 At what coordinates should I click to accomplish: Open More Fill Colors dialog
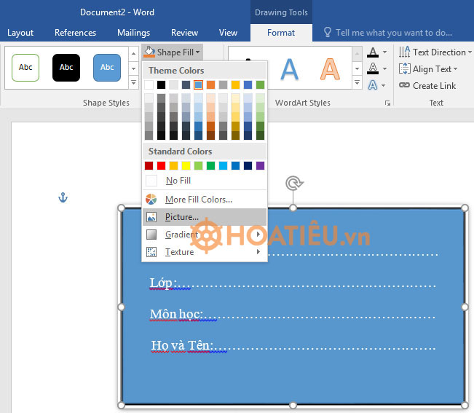pyautogui.click(x=198, y=200)
